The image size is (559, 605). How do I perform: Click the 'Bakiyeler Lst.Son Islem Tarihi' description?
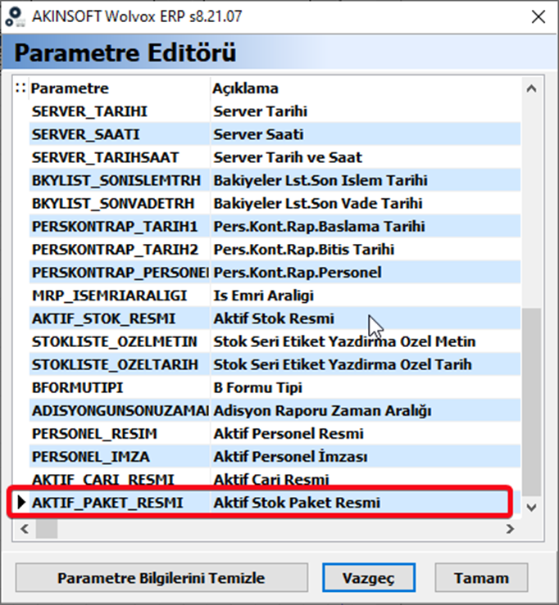pyautogui.click(x=320, y=181)
